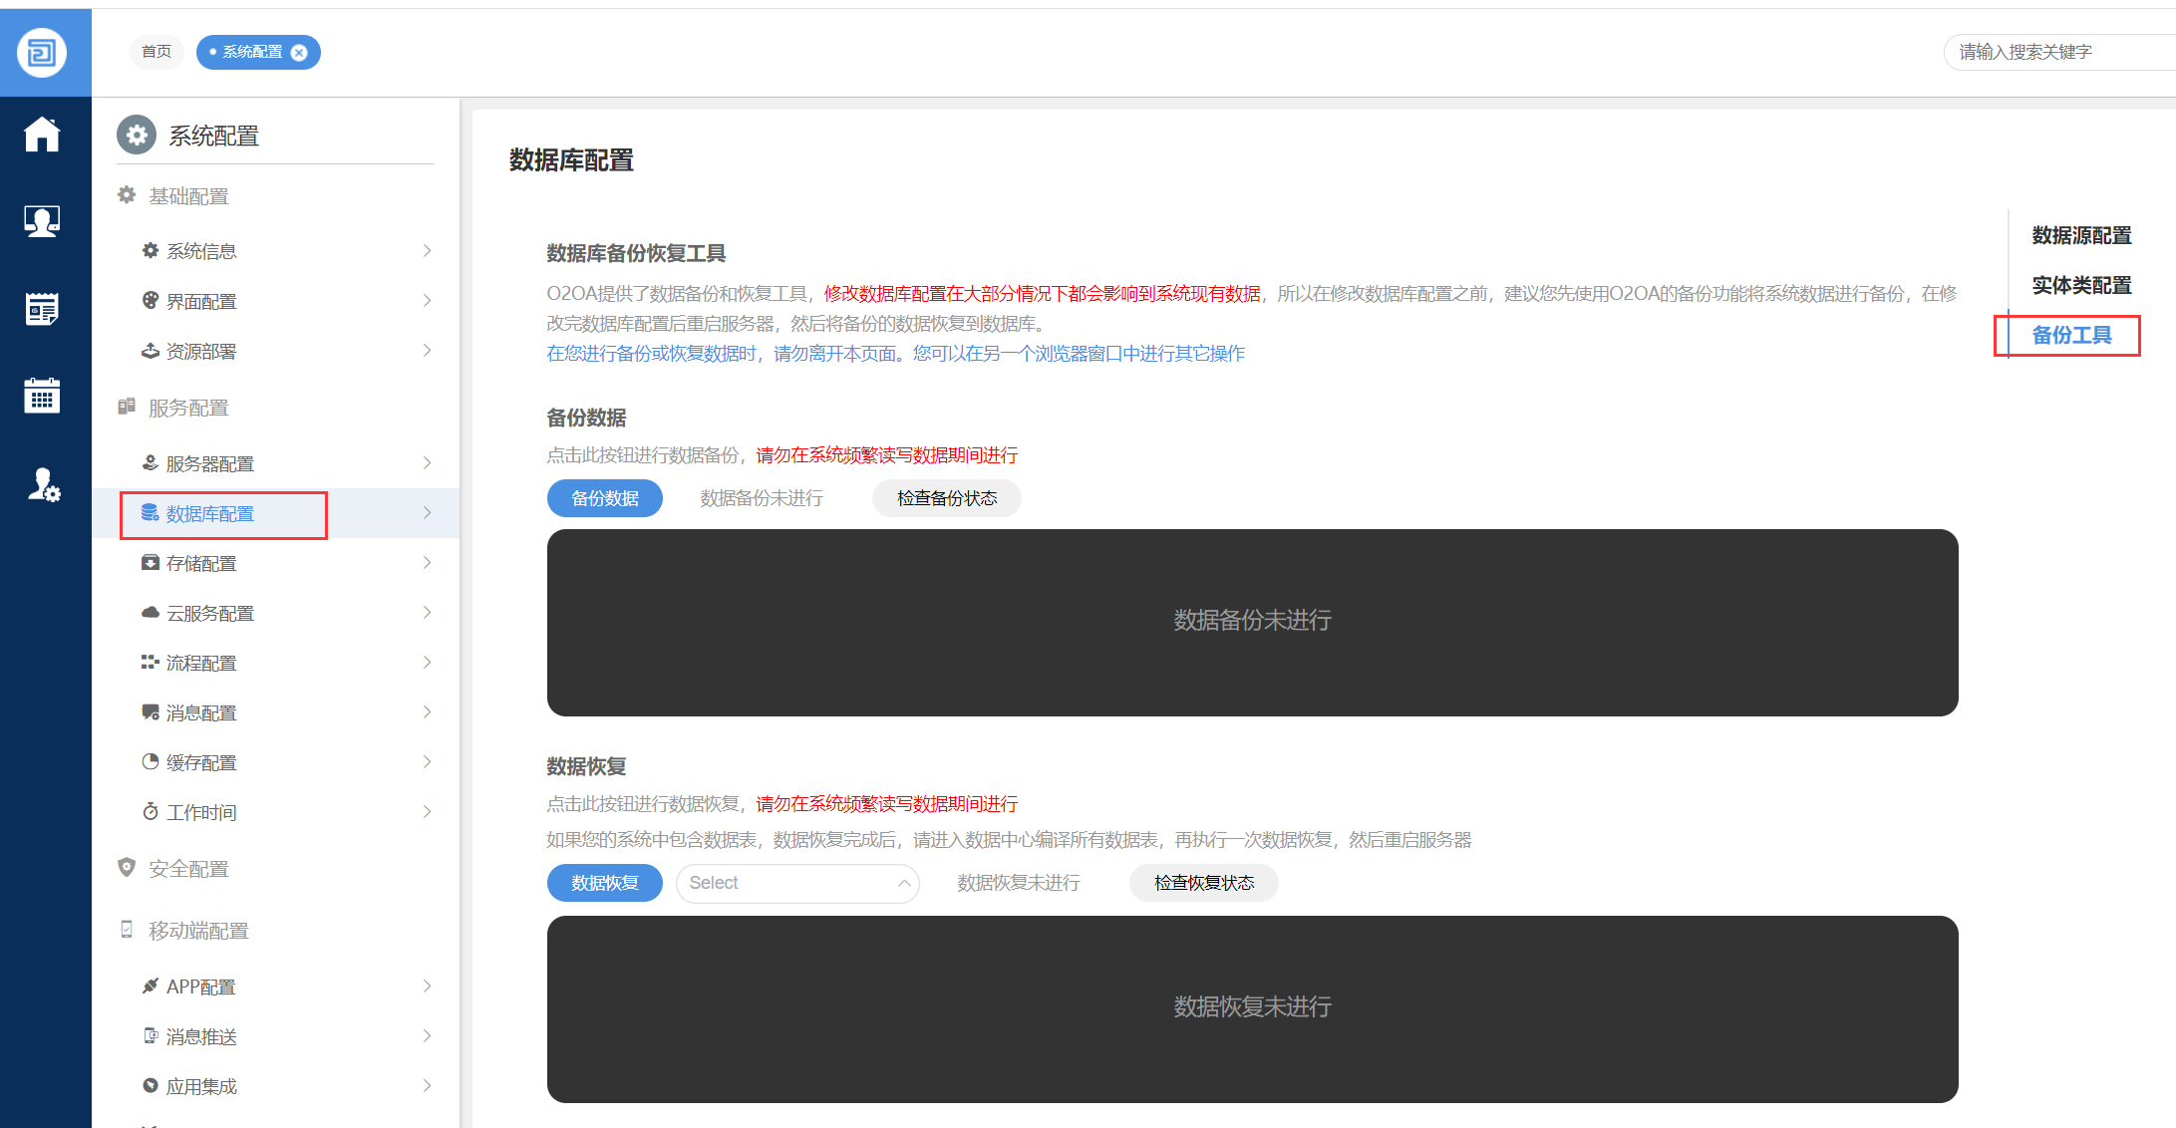This screenshot has height=1128, width=2176.
Task: Expand the 消息配置 menu chevron
Action: [427, 712]
